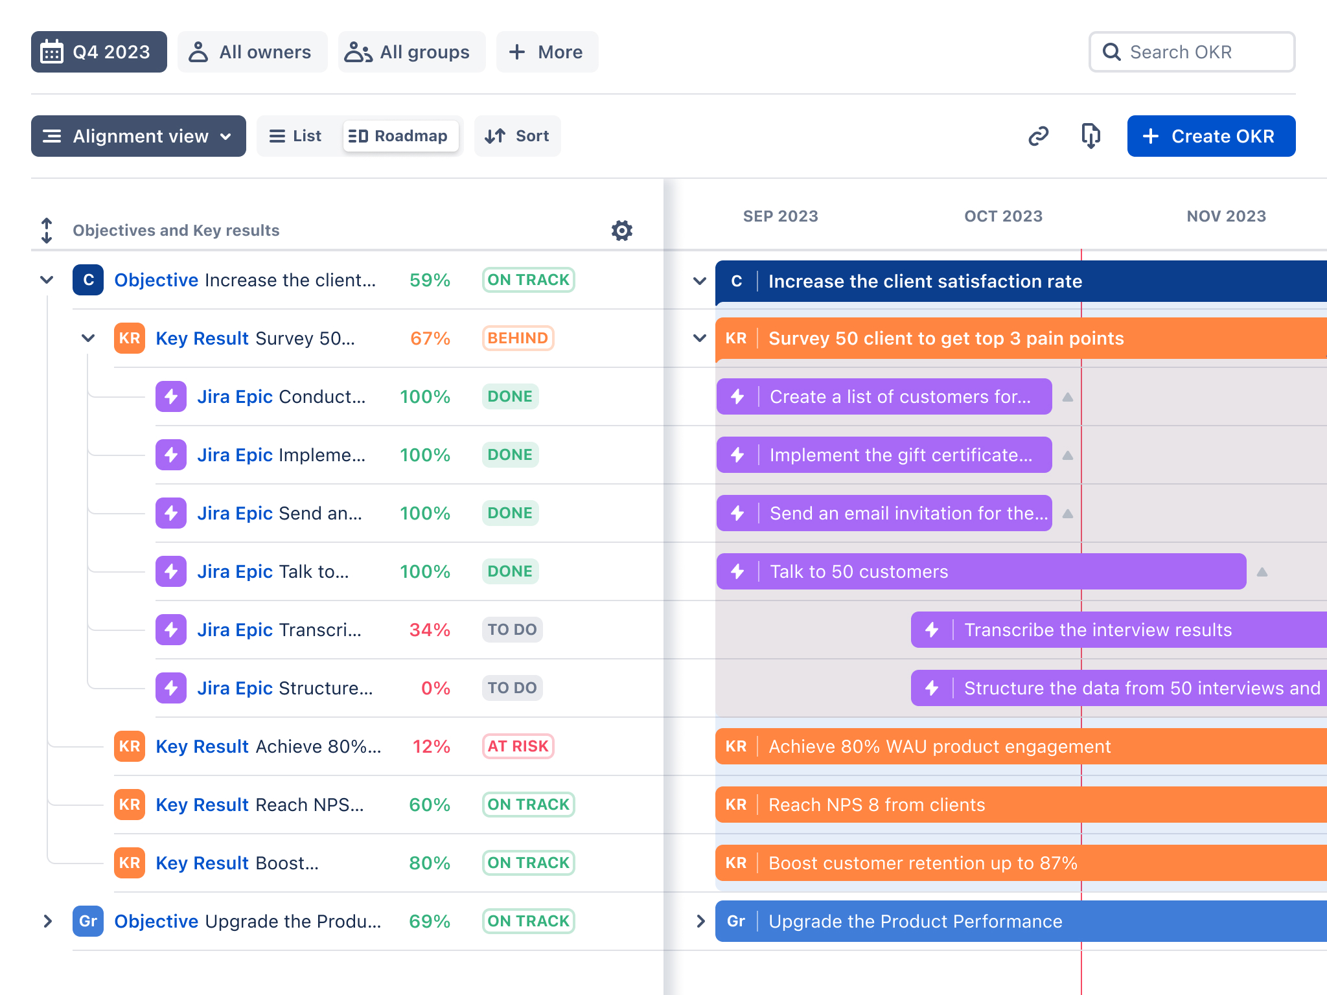Expand the Upgrade the Produ... objective

click(x=47, y=921)
